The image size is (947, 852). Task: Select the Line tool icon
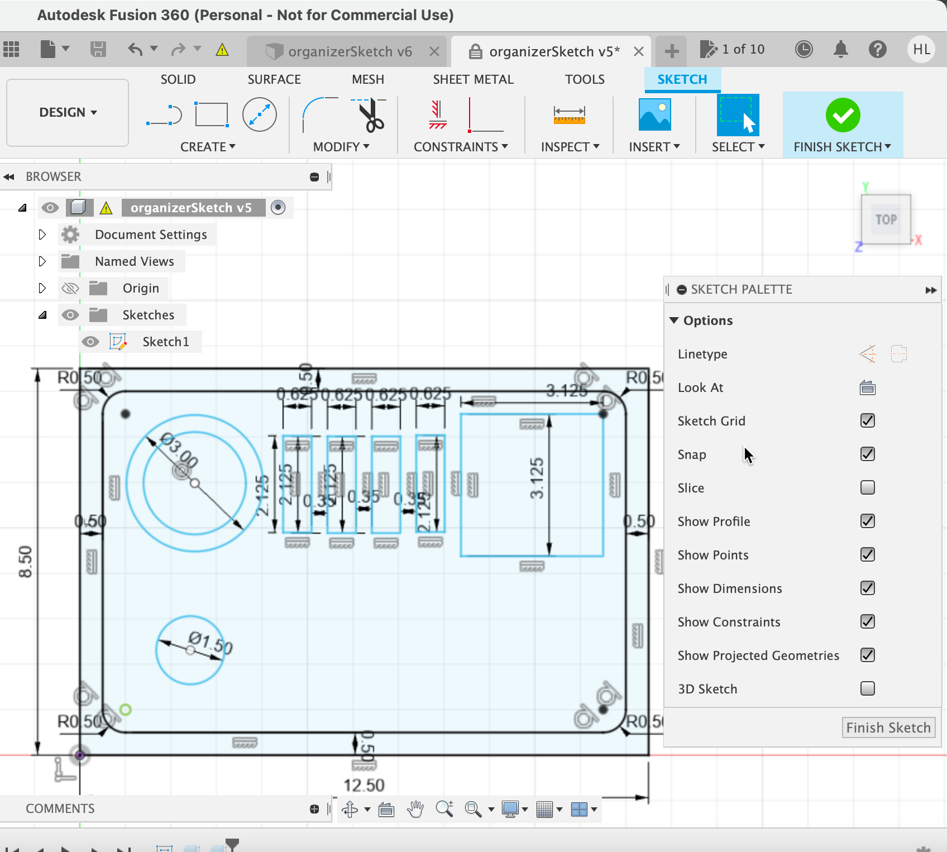164,115
